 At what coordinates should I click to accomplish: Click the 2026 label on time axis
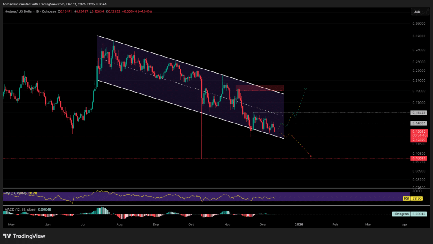click(299, 224)
